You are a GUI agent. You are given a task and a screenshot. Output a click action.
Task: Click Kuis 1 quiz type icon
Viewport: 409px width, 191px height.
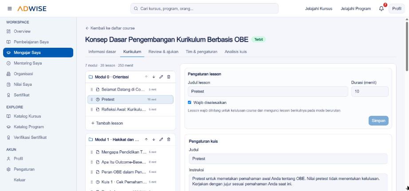[98, 182]
